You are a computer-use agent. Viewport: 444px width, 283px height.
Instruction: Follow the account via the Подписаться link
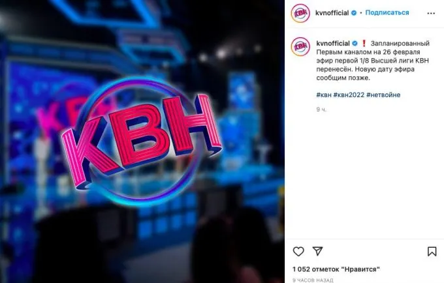[x=387, y=13]
